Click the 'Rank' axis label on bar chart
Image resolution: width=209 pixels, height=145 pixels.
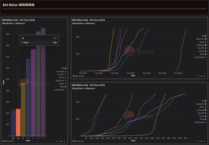[28, 141]
